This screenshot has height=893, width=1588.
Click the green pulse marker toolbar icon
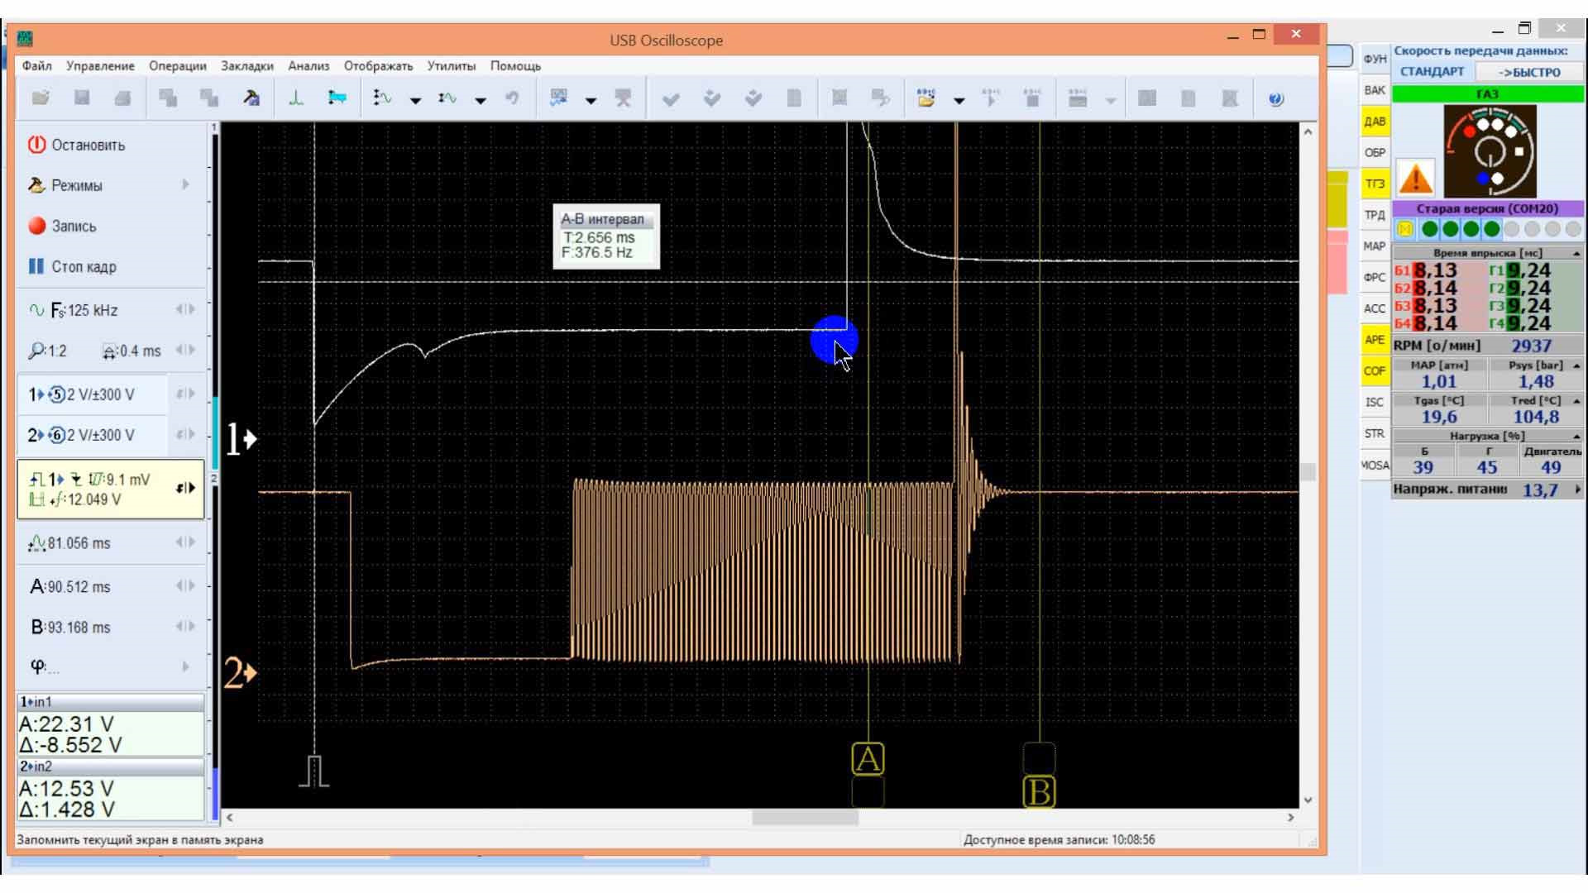[295, 98]
